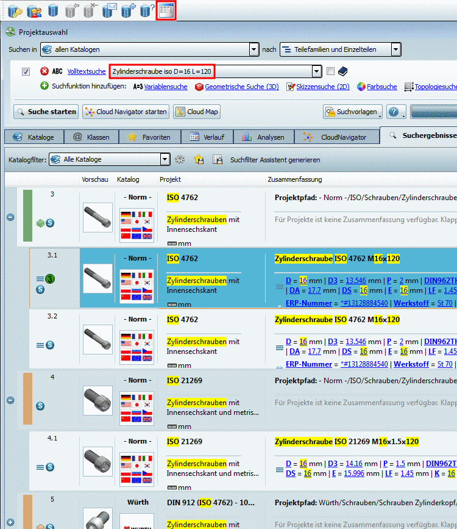Click green plus add search function icon
This screenshot has height=529, width=457.
pos(44,85)
